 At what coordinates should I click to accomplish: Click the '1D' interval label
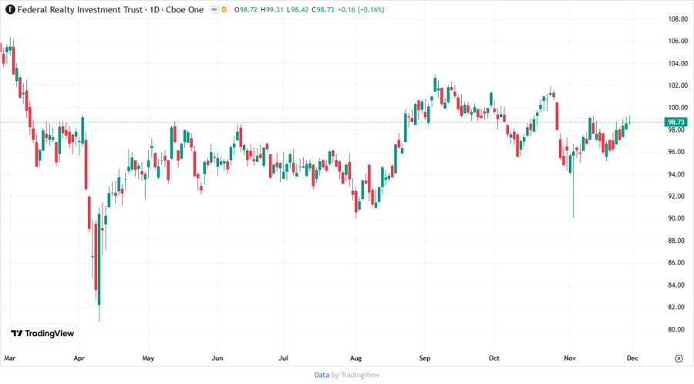click(x=154, y=9)
